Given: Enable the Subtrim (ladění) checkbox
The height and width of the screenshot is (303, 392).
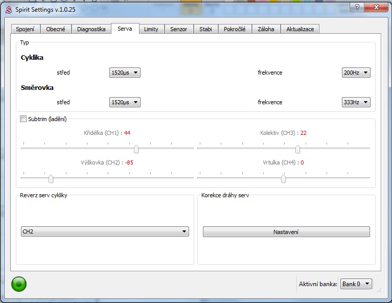Looking at the screenshot, I should 23,119.
